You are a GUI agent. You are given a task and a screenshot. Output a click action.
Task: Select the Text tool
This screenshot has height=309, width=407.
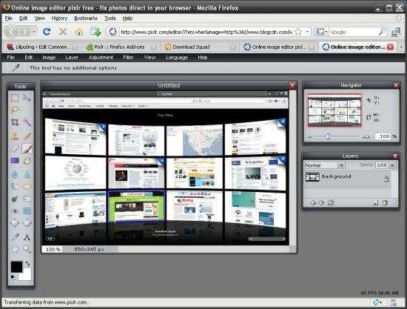pos(27,237)
